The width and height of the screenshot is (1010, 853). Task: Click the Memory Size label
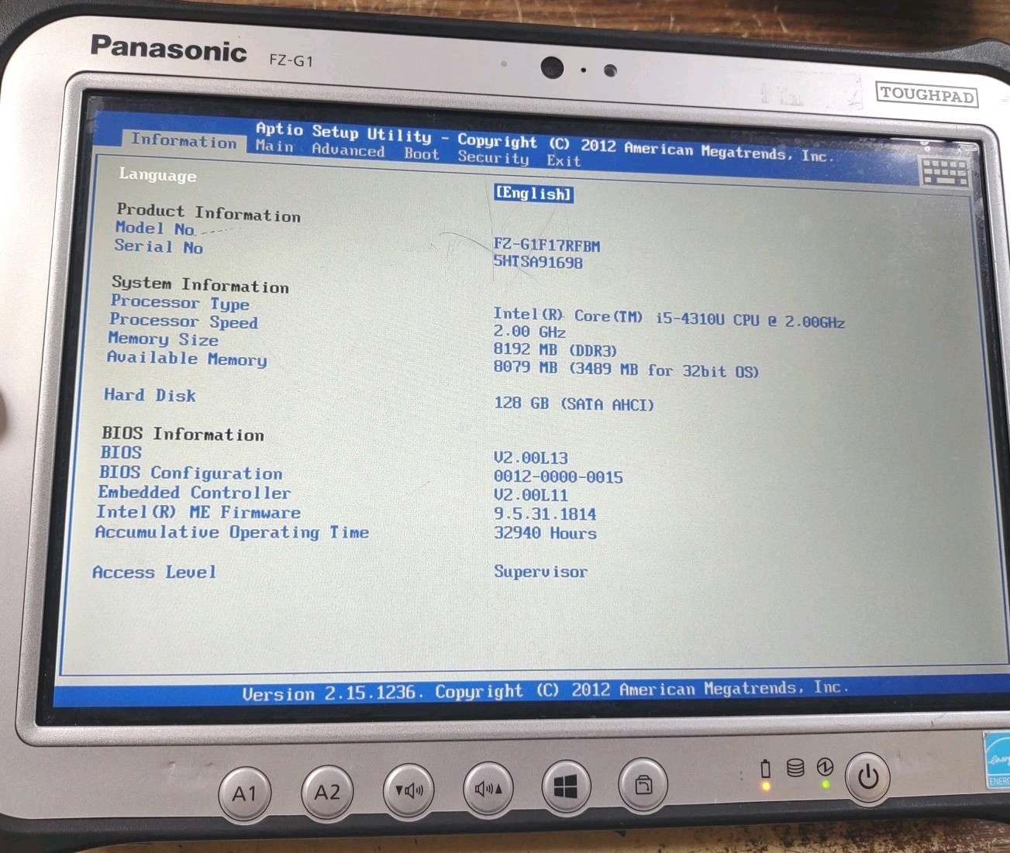[163, 339]
